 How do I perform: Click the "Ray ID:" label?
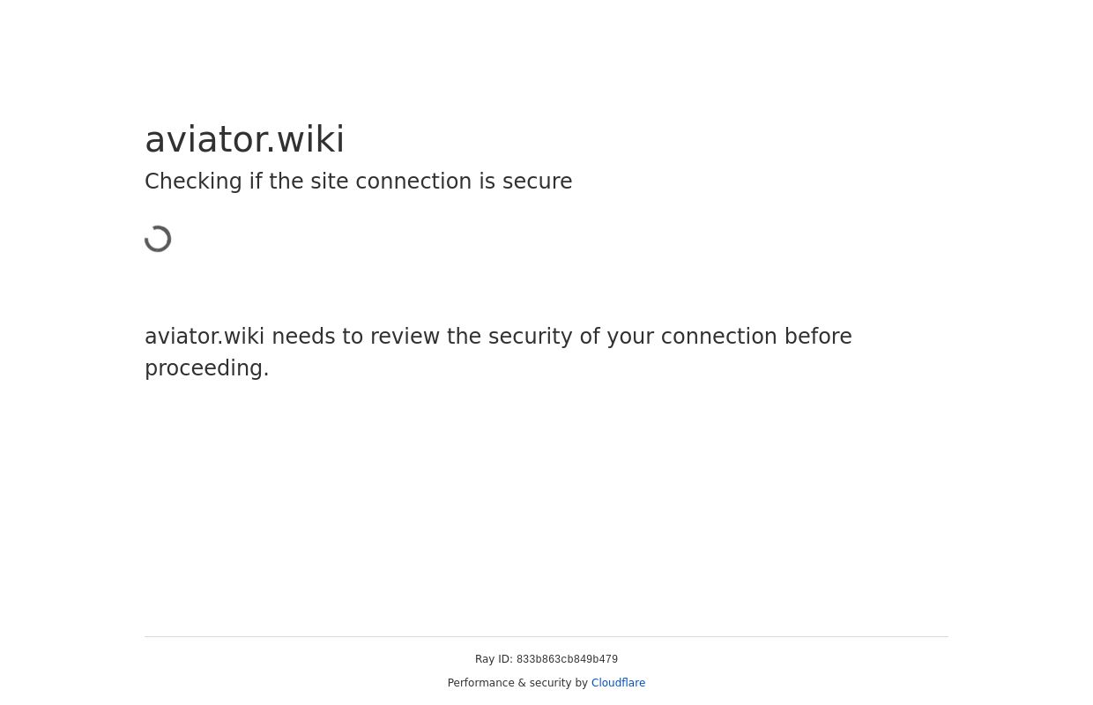tap(494, 659)
